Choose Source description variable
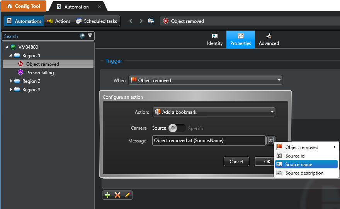The height and width of the screenshot is (209, 340). pos(306,173)
